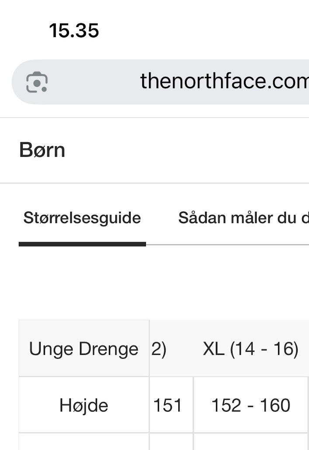This screenshot has width=309, height=450.
Task: Tap the partially hidden "2)" column header
Action: pos(159,349)
